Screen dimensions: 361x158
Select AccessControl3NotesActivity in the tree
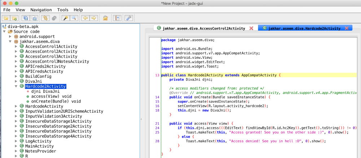pyautogui.click(x=57, y=62)
